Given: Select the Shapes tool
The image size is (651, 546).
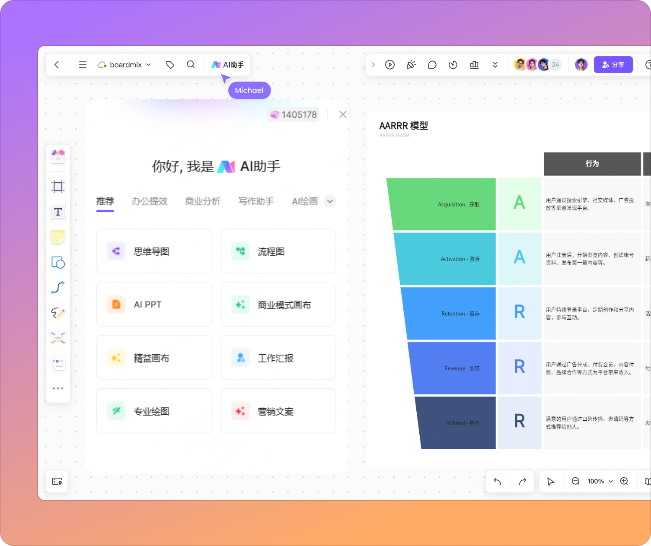Looking at the screenshot, I should (58, 262).
